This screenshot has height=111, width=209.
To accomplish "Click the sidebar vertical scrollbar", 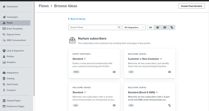I will click(34, 49).
